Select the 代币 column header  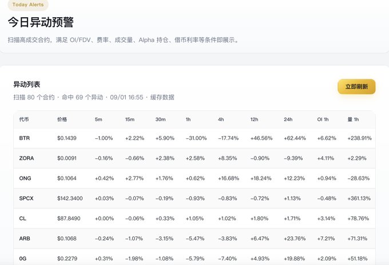(24, 119)
